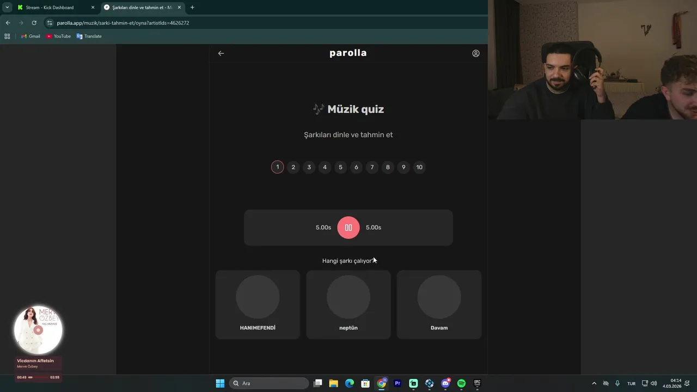The image size is (697, 392).
Task: Click the browser back button
Action: coord(8,23)
